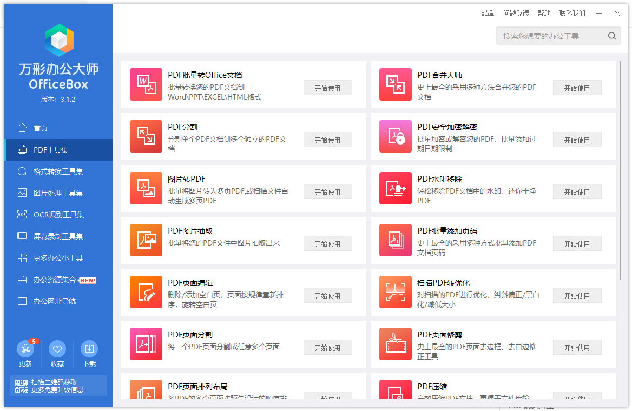Click the 收藏 heart icon
This screenshot has width=632, height=411.
tap(57, 349)
